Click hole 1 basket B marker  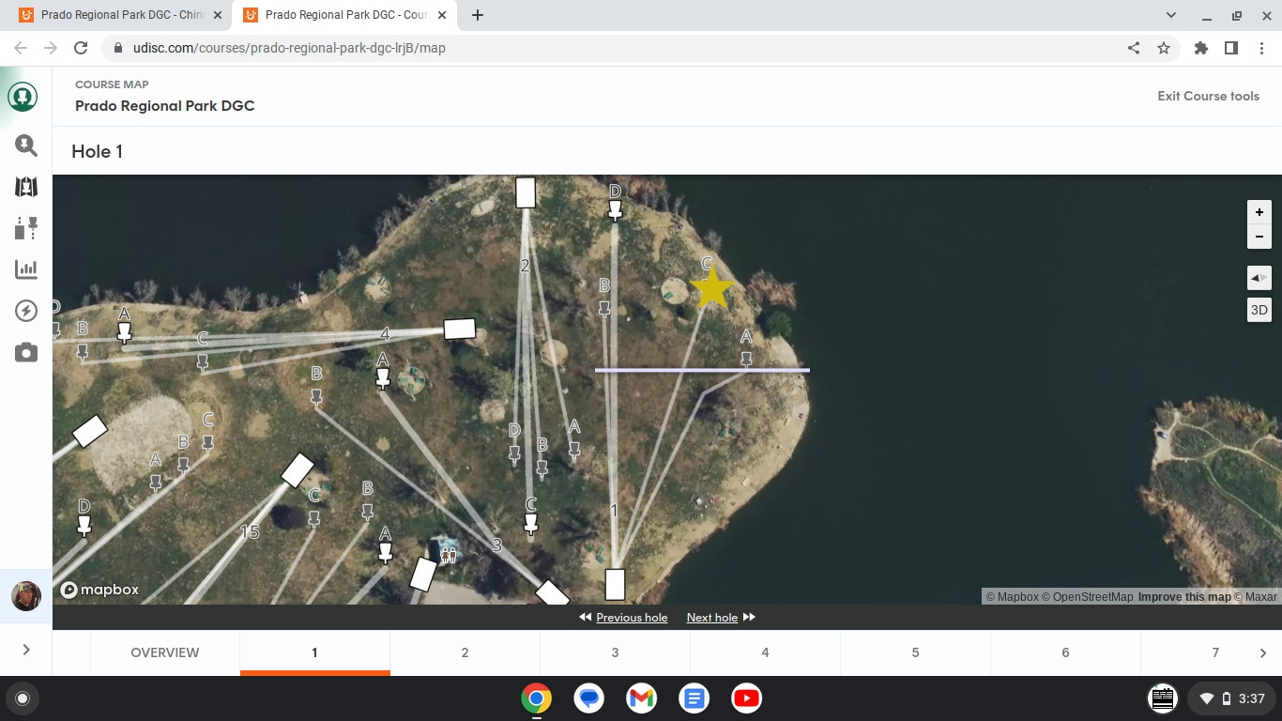pyautogui.click(x=604, y=307)
